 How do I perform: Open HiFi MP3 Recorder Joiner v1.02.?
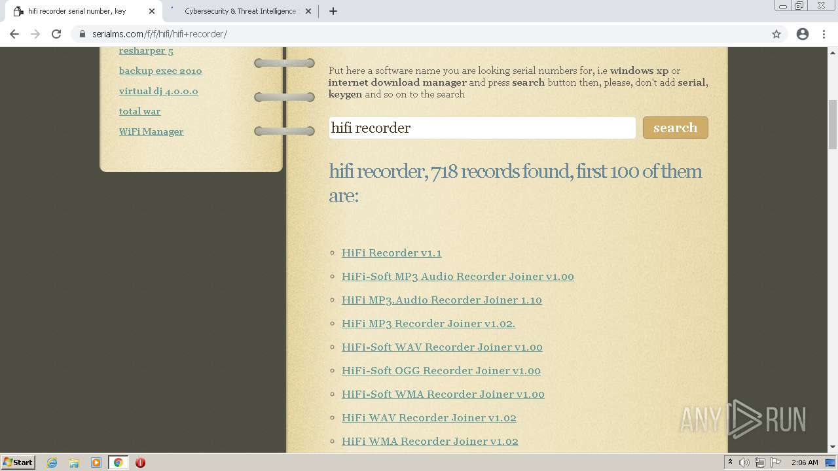pyautogui.click(x=429, y=323)
